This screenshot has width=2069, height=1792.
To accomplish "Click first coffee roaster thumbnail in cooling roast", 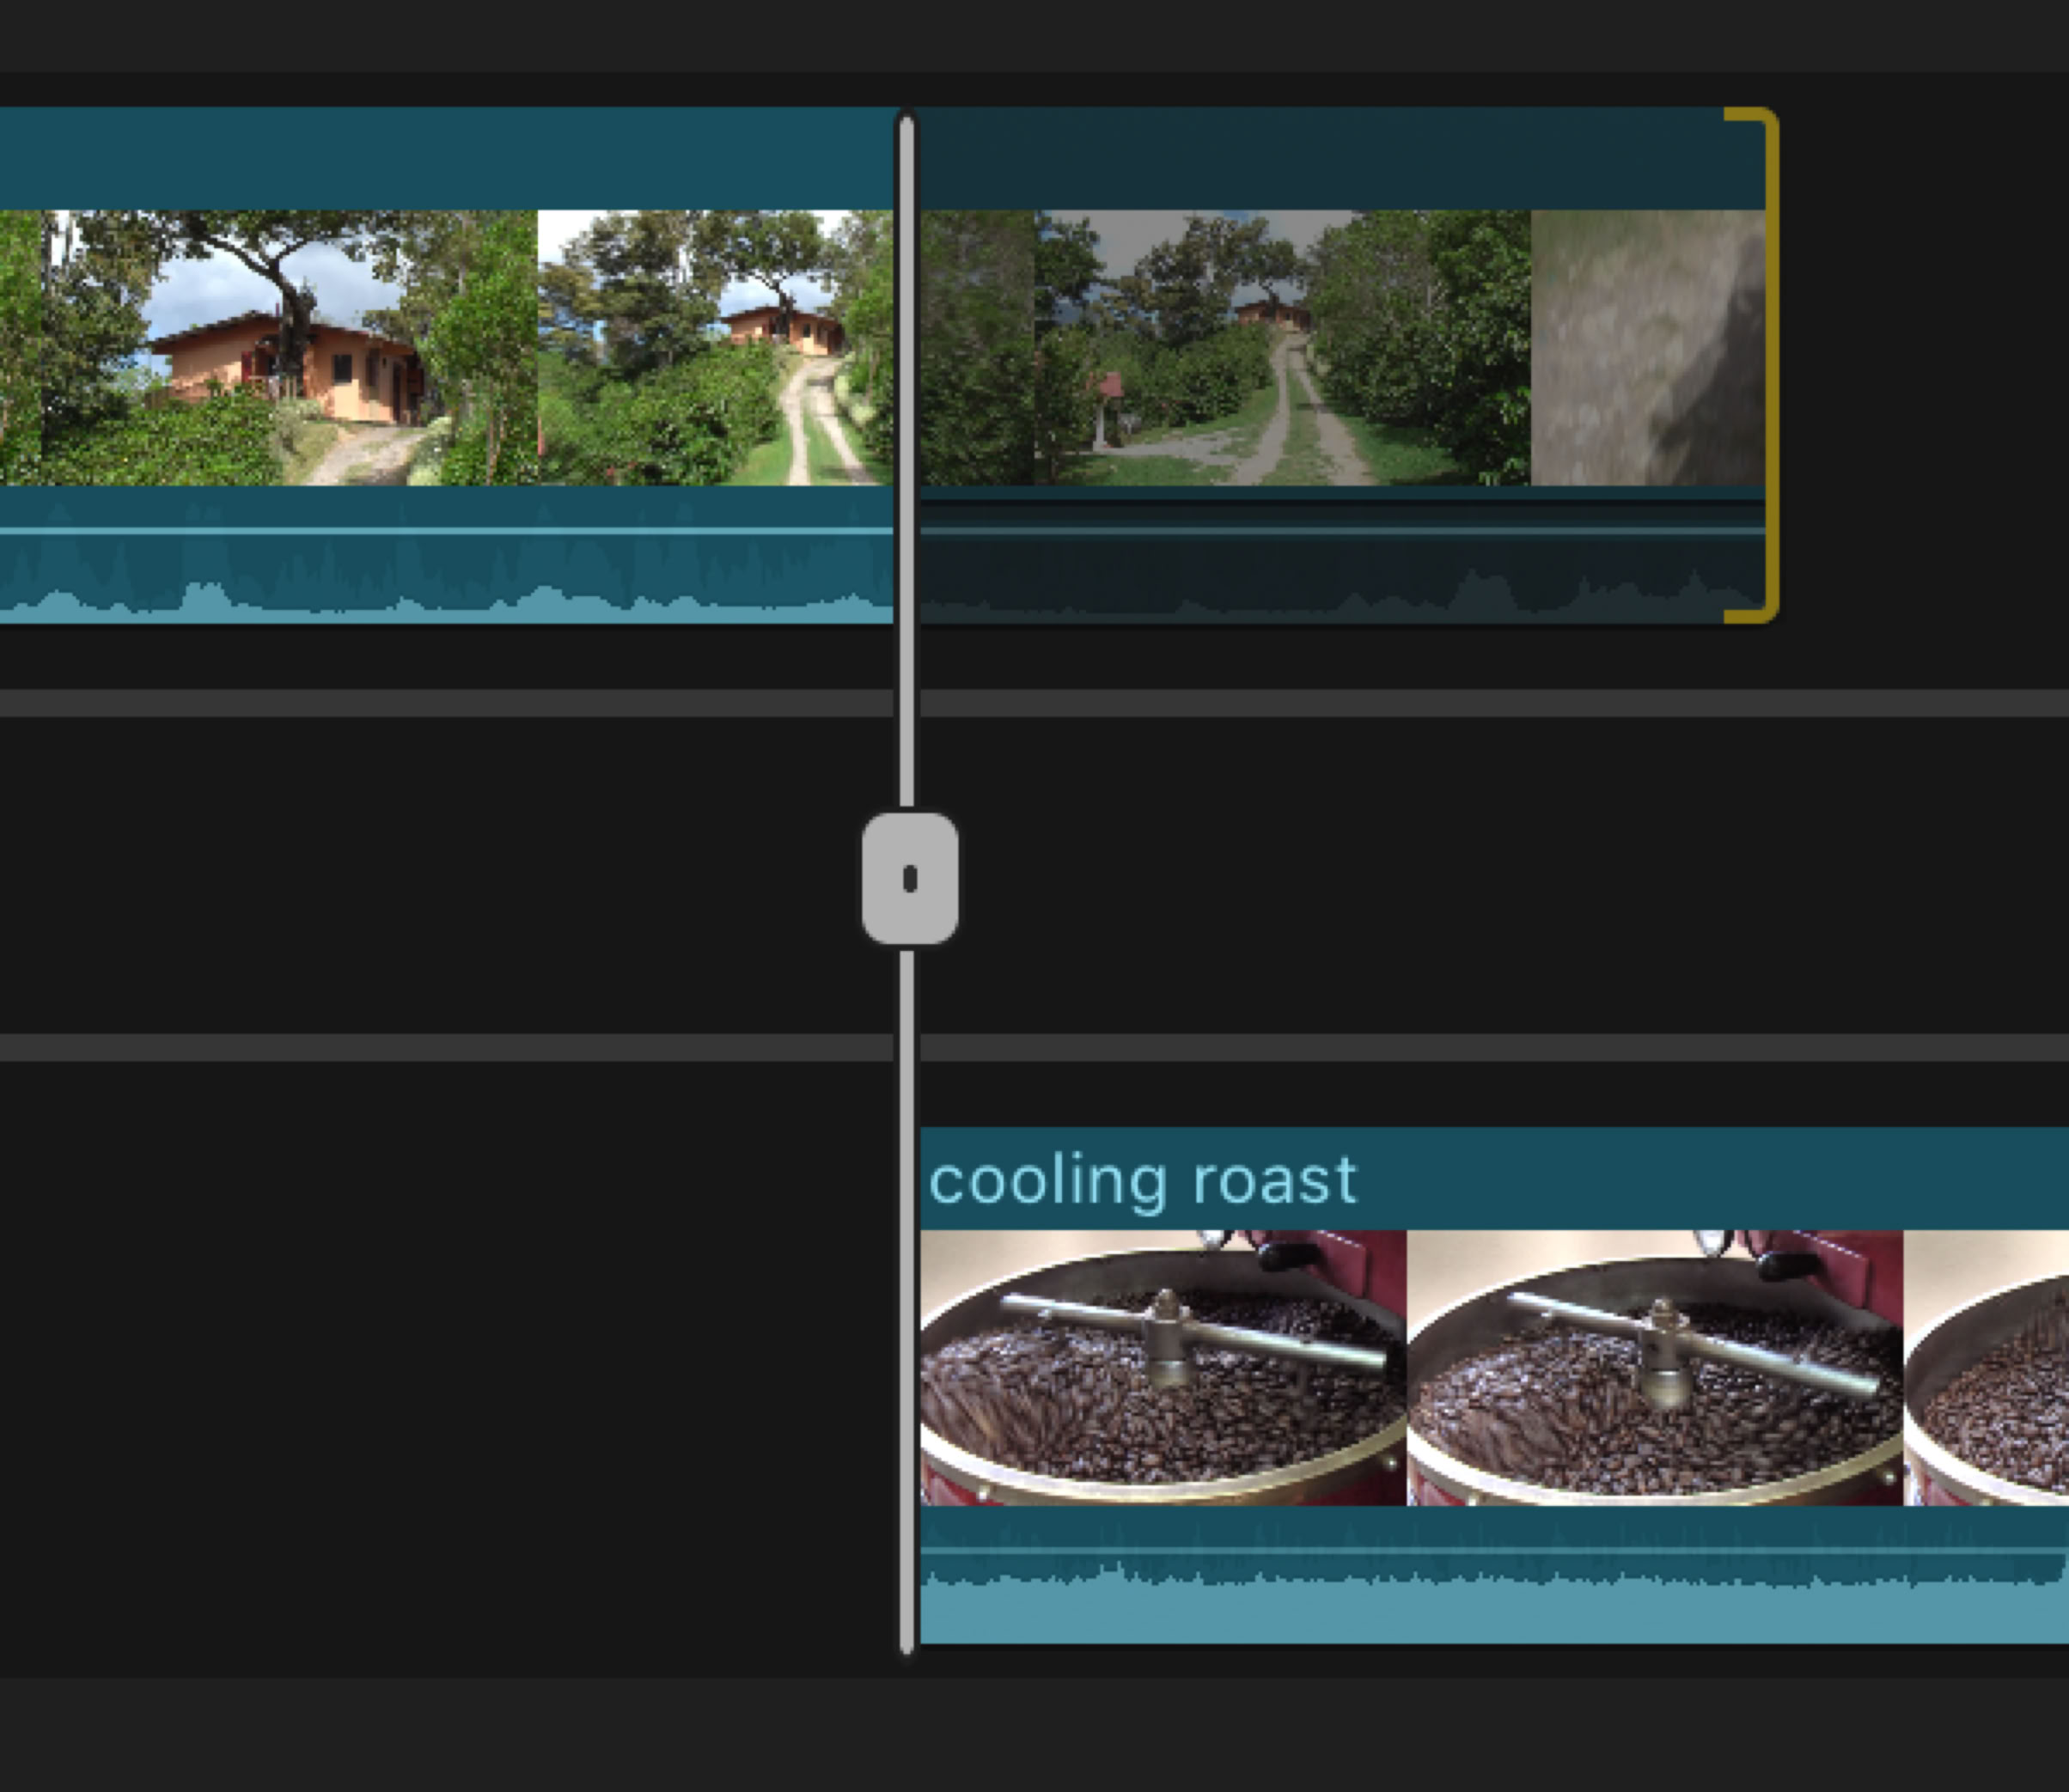I will click(x=1162, y=1368).
